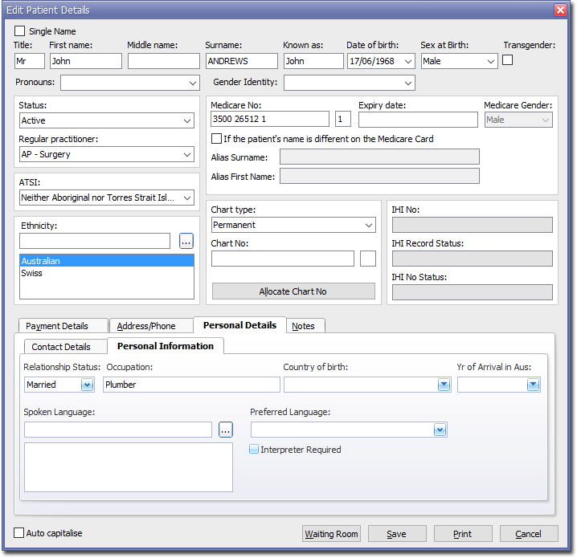This screenshot has height=558, width=577.
Task: Open the Country of birth dropdown arrow
Action: click(x=444, y=385)
